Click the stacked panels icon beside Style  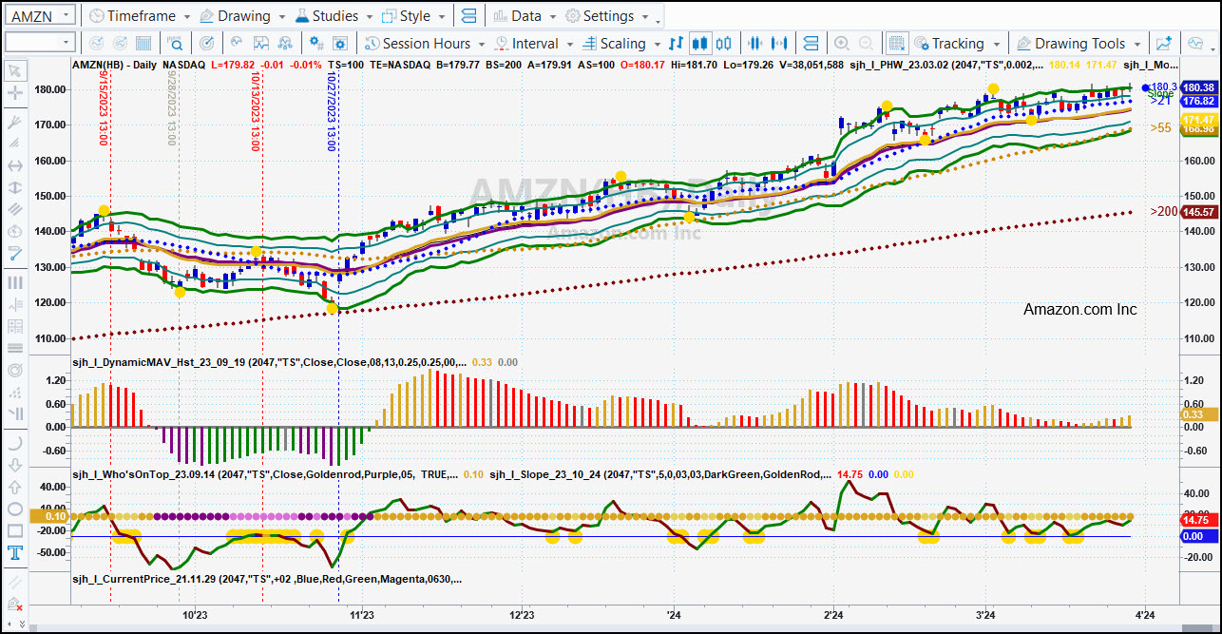click(x=468, y=16)
